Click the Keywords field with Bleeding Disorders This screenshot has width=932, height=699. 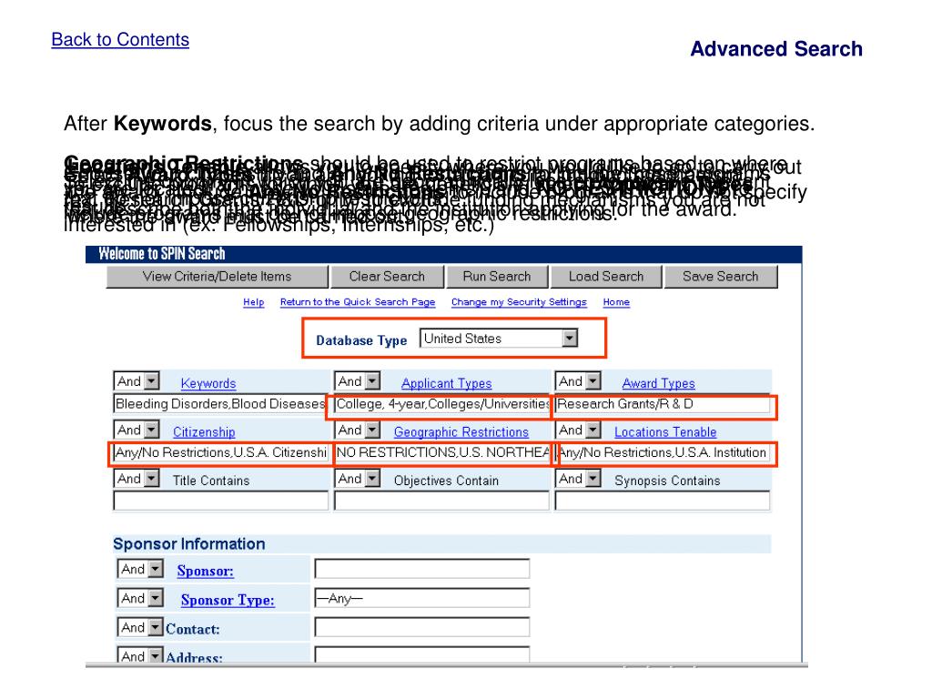point(220,404)
